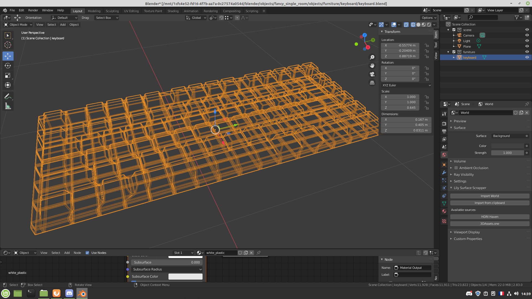This screenshot has height=299, width=532.
Task: Select the Scale tool
Action: coord(8,75)
